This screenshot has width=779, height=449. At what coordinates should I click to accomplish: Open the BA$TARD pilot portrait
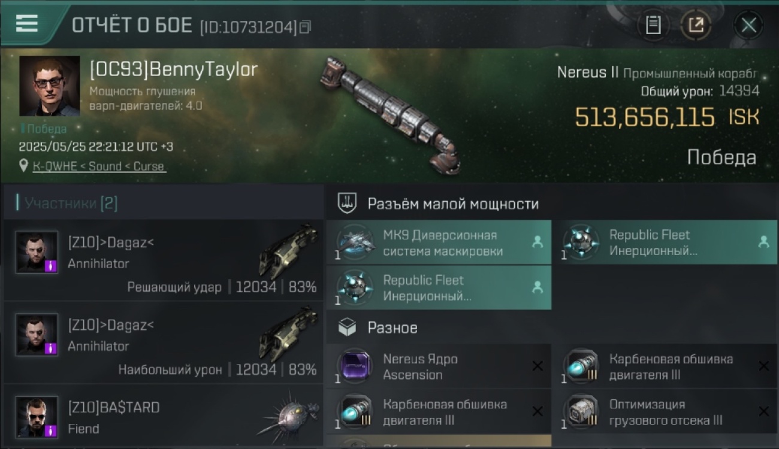(x=37, y=417)
